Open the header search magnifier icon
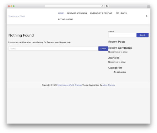This screenshot has width=157, height=133. click(x=147, y=16)
